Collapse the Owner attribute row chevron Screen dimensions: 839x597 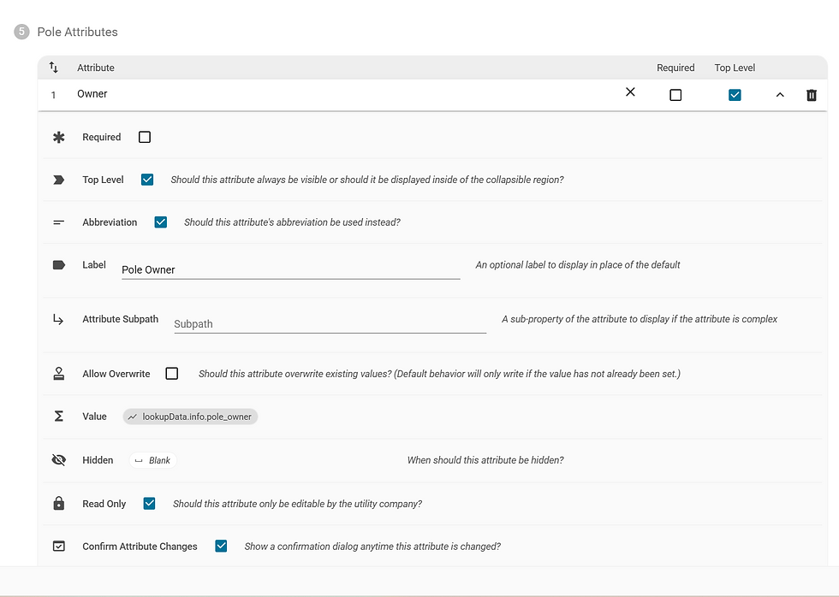click(780, 95)
